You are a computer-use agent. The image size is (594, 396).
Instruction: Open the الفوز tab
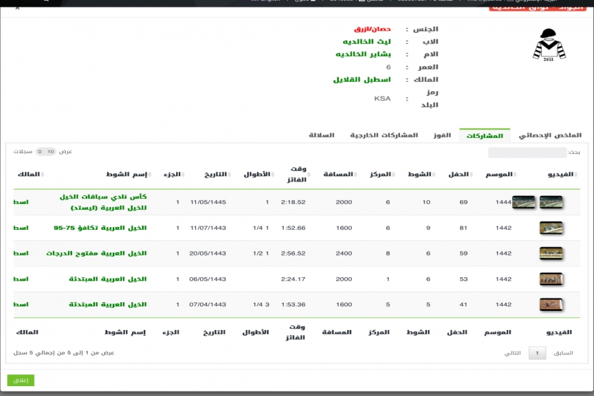pos(442,135)
